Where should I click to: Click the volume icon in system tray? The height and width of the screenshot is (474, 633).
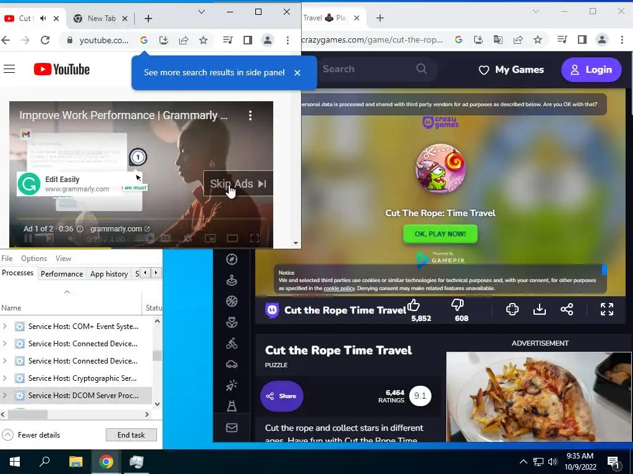553,462
